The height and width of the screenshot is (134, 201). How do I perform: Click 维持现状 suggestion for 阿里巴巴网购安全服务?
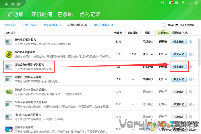pos(148,79)
